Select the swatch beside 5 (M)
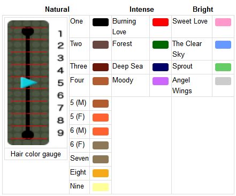 coord(101,104)
